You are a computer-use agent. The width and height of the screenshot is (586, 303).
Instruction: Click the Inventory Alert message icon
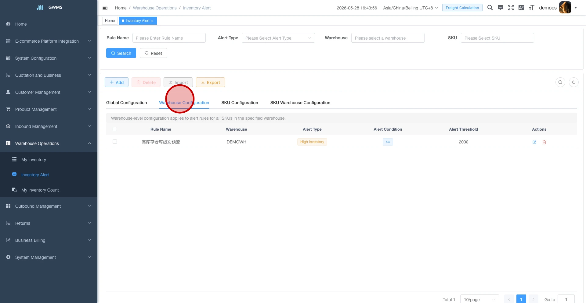click(14, 174)
